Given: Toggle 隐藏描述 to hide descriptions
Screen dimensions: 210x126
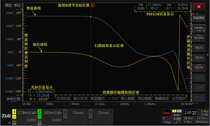Looking at the screenshot, I should pyautogui.click(x=162, y=98).
